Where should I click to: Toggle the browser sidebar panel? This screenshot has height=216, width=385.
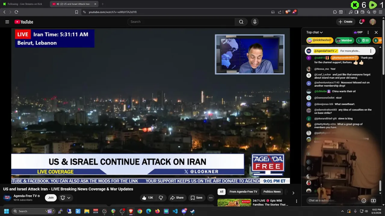click(x=356, y=12)
